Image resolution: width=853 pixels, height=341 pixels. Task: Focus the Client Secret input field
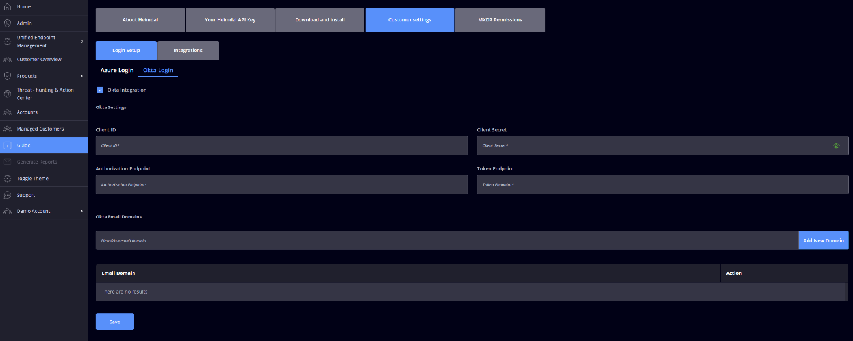(663, 145)
